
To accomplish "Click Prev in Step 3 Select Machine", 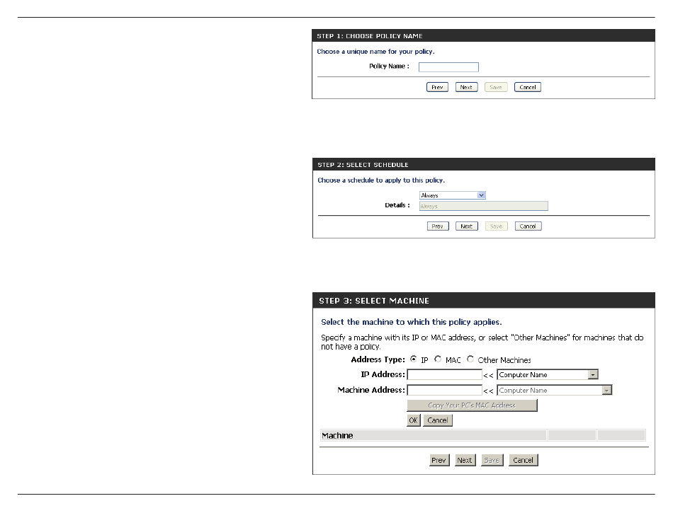I will click(x=439, y=460).
